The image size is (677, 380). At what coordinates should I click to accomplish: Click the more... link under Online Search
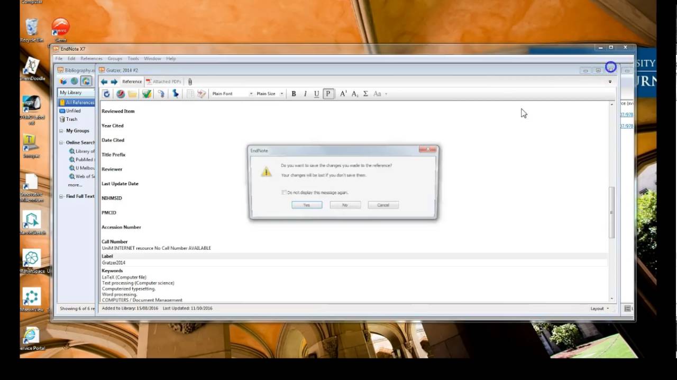[x=75, y=185]
